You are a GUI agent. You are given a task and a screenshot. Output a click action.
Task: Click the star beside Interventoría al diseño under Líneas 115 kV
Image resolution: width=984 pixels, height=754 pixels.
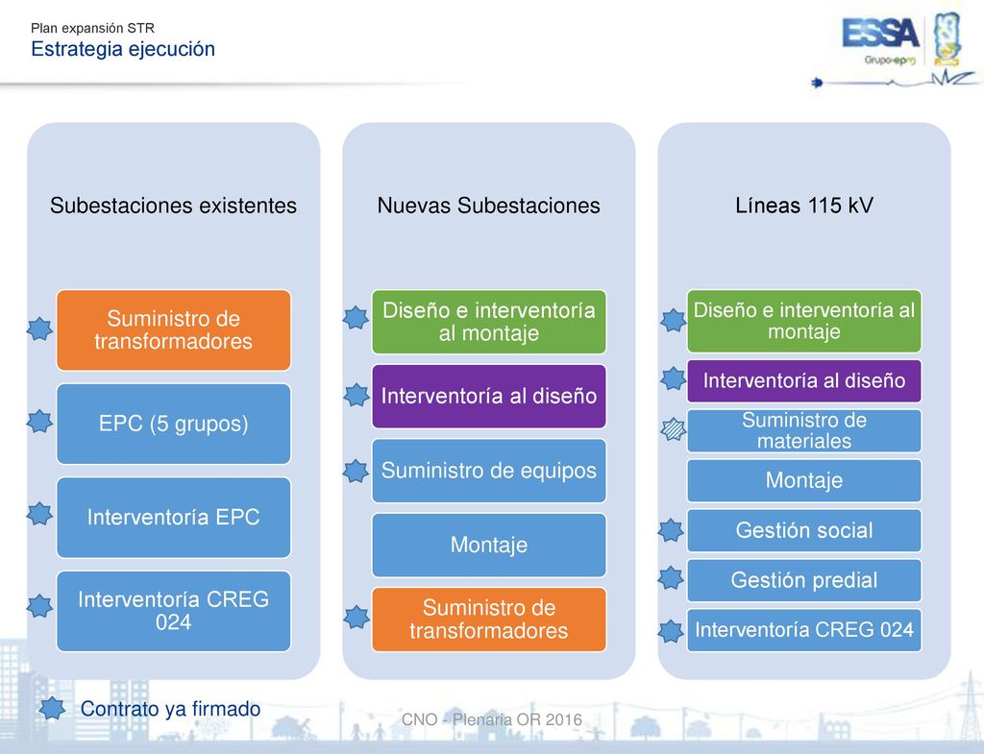[674, 378]
